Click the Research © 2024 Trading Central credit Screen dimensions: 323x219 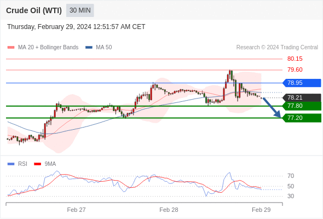277,48
